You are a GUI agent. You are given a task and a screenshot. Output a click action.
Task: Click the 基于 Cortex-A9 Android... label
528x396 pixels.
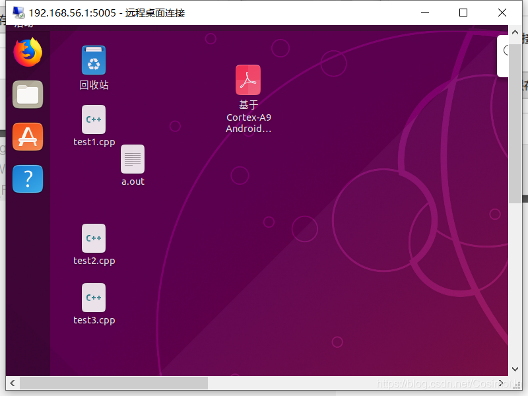[x=249, y=117]
